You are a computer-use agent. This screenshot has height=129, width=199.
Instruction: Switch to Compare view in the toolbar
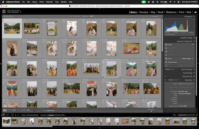tap(14, 110)
